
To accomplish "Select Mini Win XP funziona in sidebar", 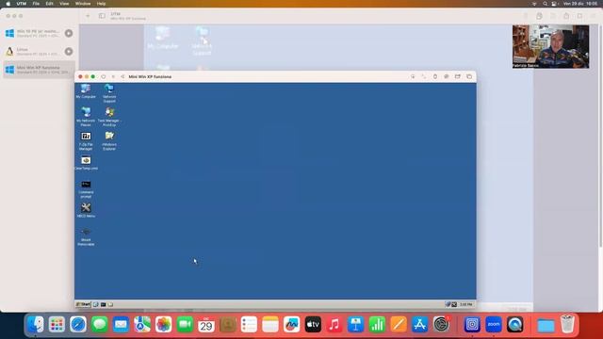I will (39, 70).
